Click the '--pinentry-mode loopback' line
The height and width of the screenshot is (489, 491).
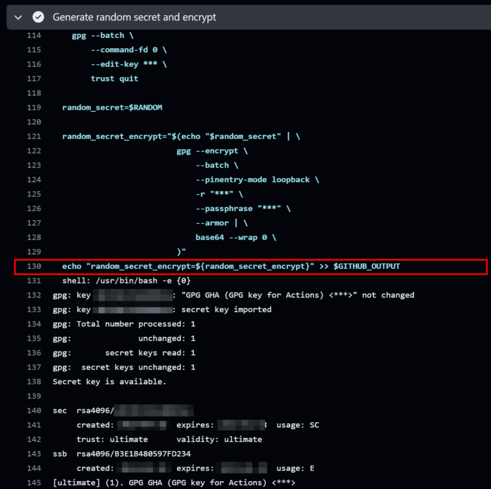coord(257,180)
